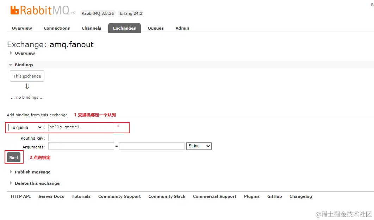The image size is (374, 220).
Task: Open the Community Slack link
Action: coord(167,196)
